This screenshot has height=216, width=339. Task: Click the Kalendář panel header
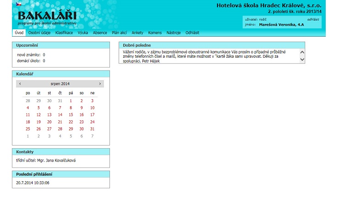[61, 74]
